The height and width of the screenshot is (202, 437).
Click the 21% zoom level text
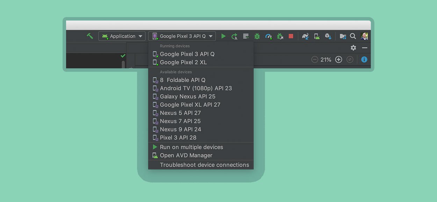pos(326,60)
